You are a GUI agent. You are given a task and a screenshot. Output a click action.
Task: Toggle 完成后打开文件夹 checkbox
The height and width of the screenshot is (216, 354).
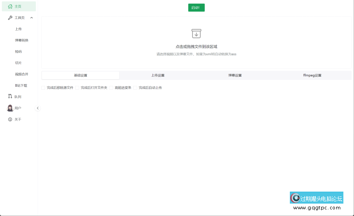point(77,88)
